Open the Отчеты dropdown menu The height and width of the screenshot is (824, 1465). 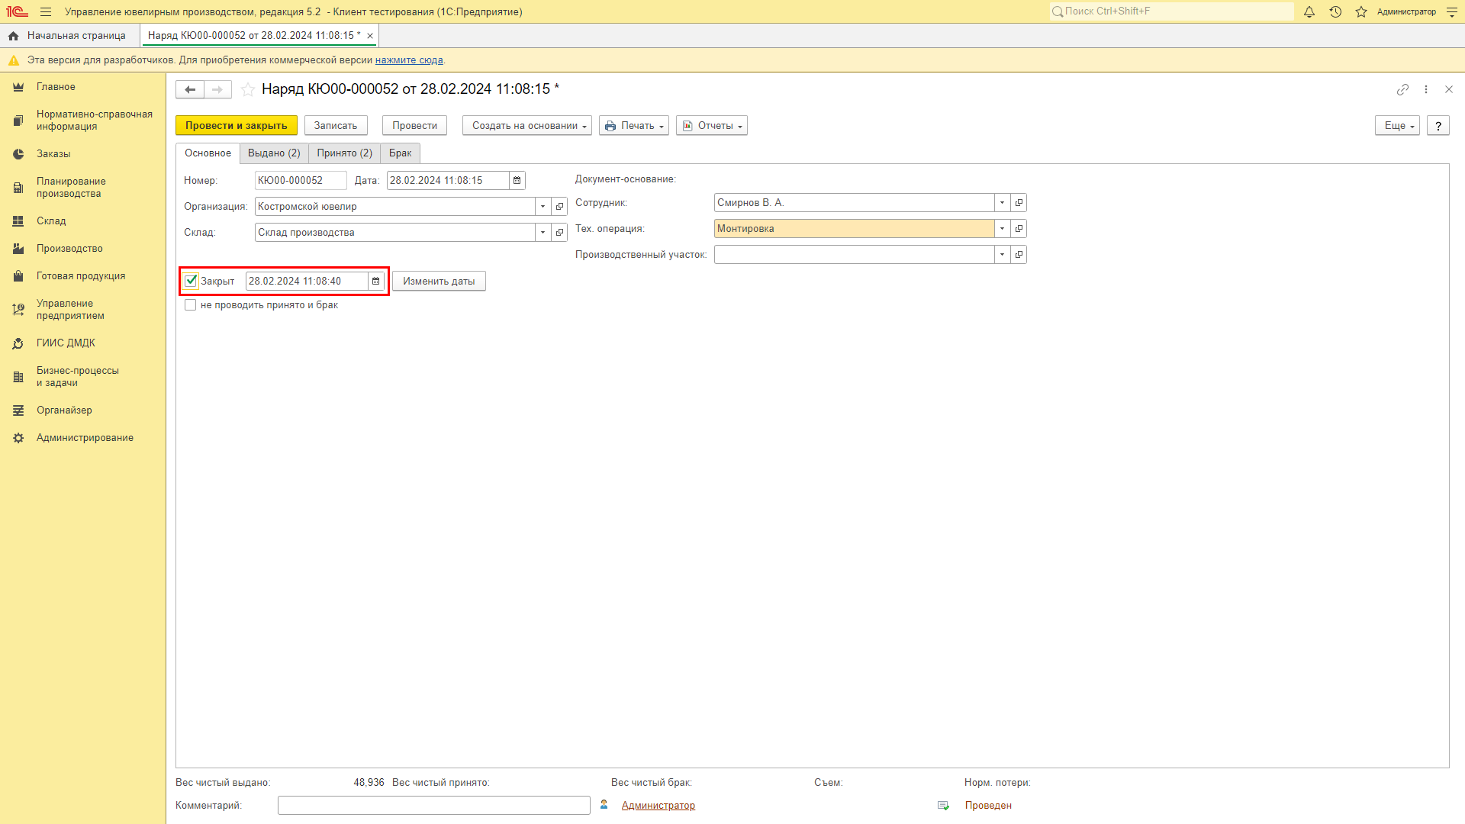(712, 126)
